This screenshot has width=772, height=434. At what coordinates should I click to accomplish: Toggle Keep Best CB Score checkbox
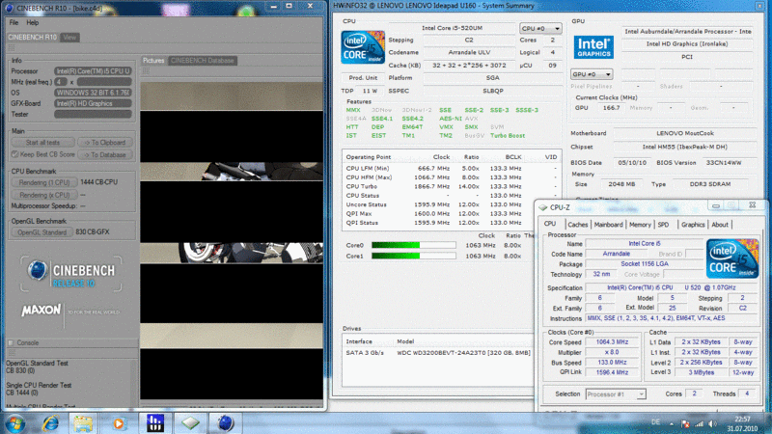14,154
